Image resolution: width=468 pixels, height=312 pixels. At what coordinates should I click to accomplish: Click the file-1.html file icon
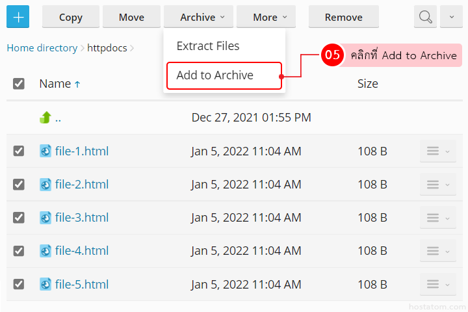[x=45, y=151]
